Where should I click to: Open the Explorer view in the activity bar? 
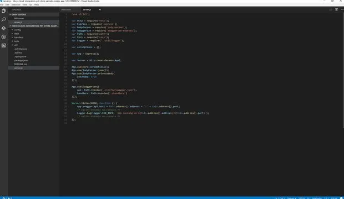coord(4,11)
